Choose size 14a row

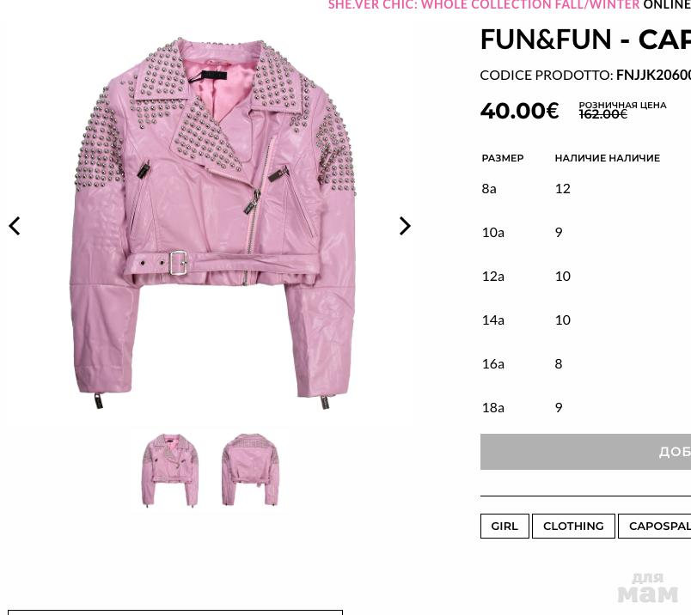tap(586, 320)
